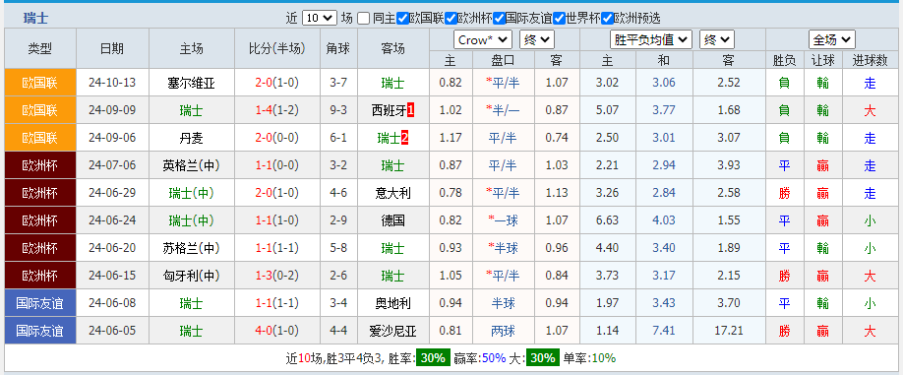Uncheck the 欧洲杯 filter checkbox
Viewport: 903px width, 375px height.
point(451,19)
